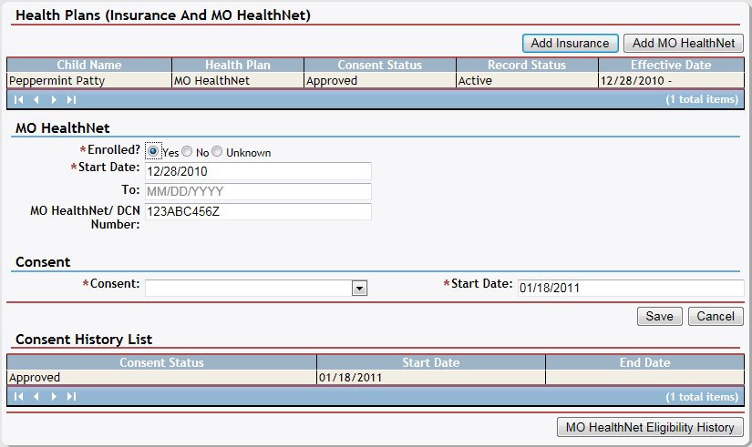Go to previous page of Consent History

36,396
